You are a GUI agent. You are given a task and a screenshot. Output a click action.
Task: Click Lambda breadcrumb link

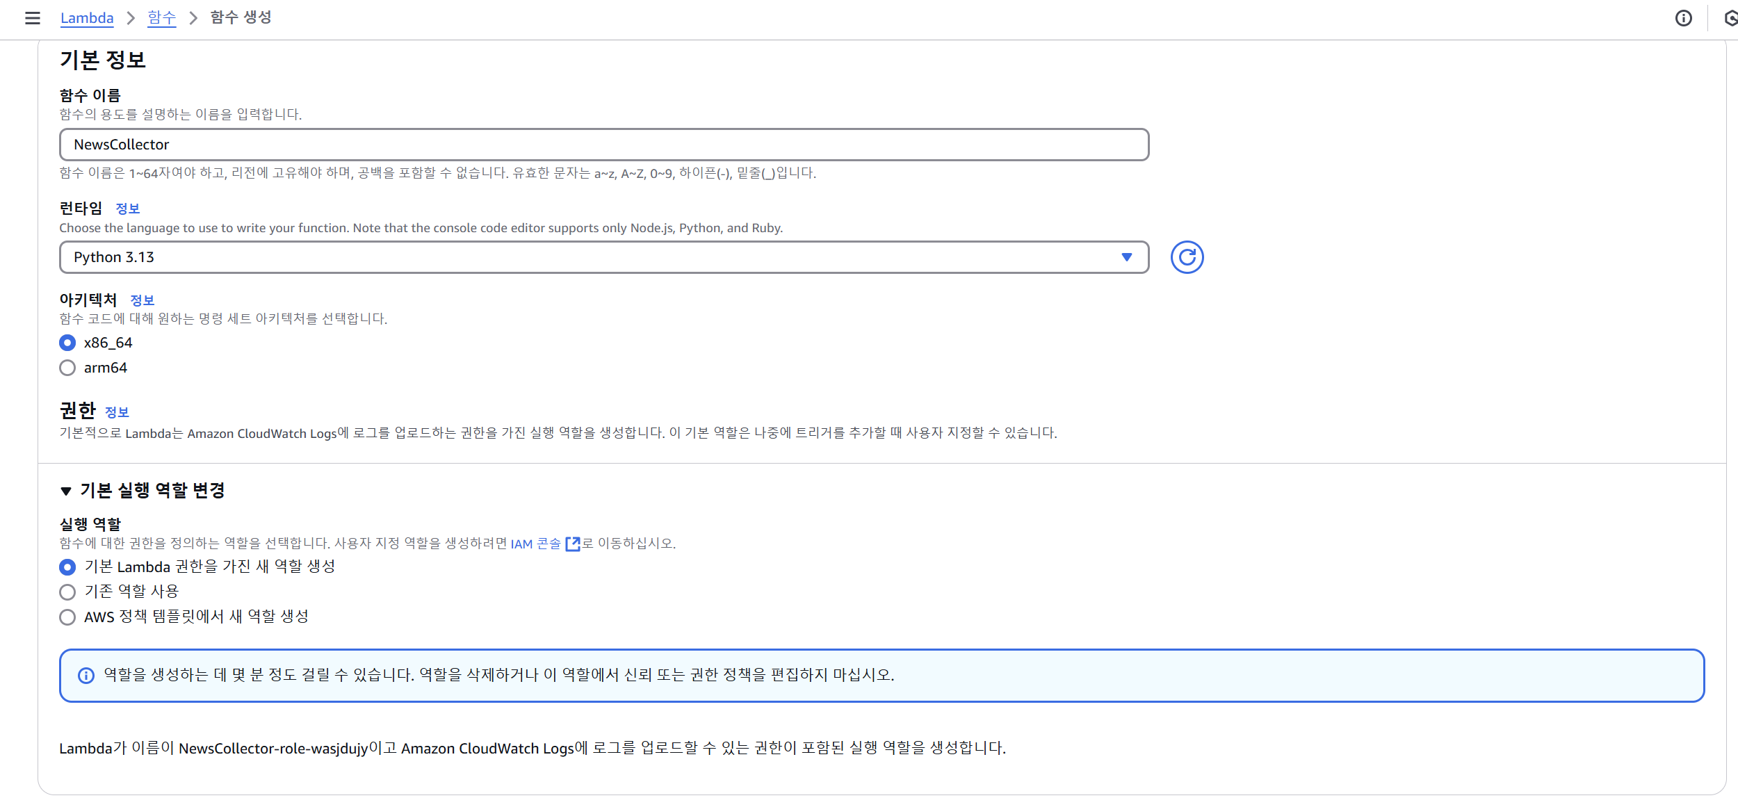coord(87,18)
